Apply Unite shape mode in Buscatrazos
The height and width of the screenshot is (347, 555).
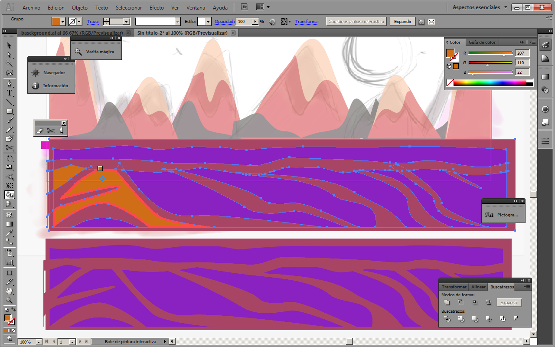pos(447,302)
